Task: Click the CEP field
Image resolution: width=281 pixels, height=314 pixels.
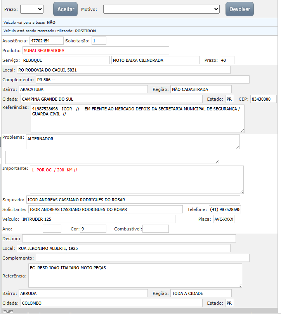Action: (263, 99)
